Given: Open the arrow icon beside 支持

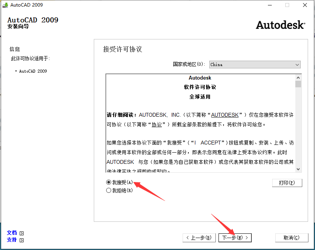Looking at the screenshot, I should coord(22,240).
